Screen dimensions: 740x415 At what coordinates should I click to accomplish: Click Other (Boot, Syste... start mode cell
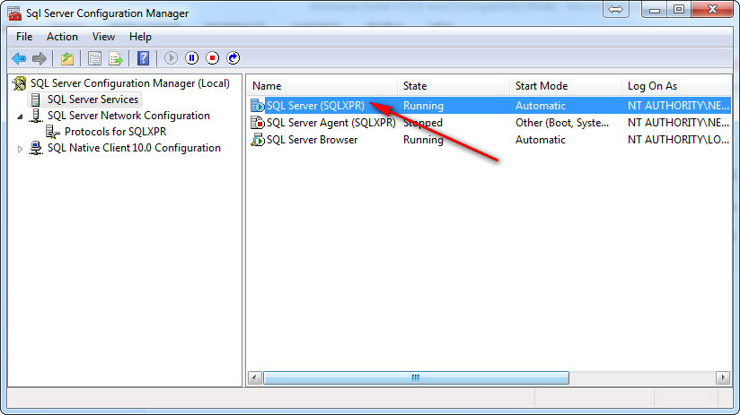coord(561,123)
